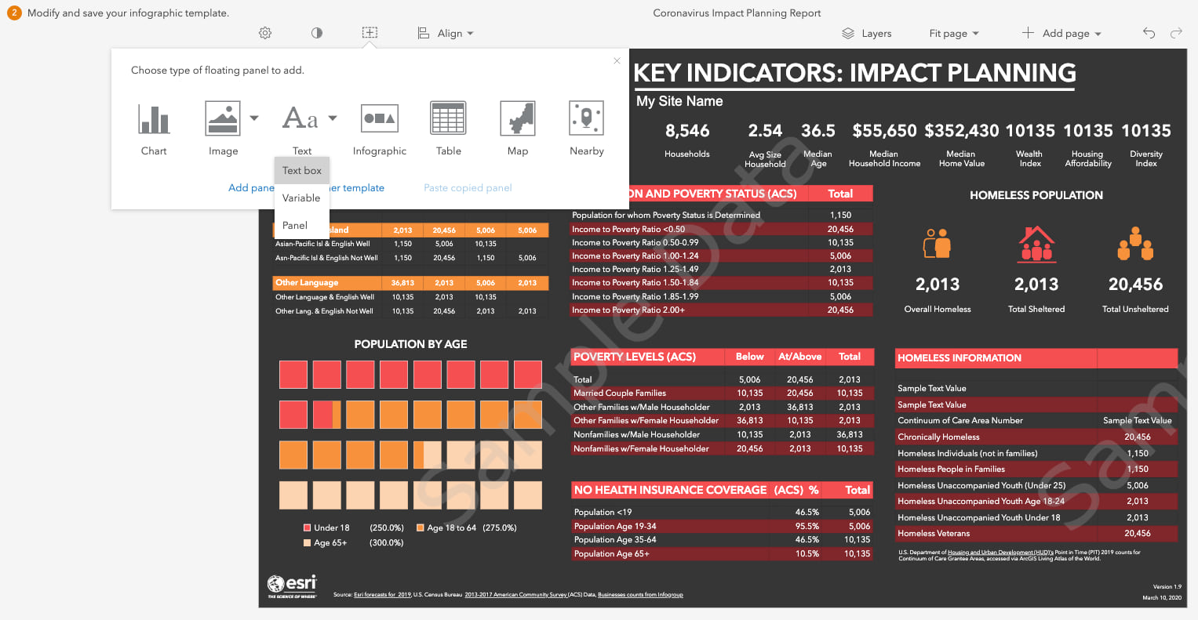Screen dimensions: 1198x620
Task: Click the half-filled circle theme icon
Action: coord(317,33)
